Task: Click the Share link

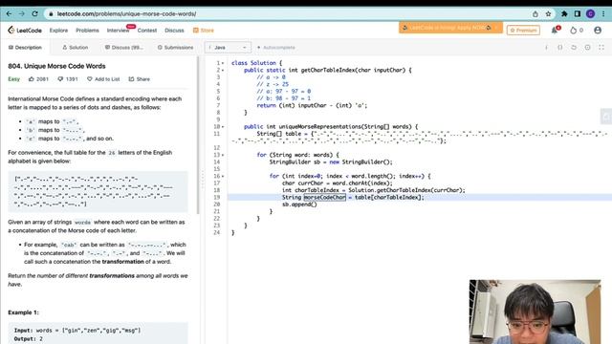Action: tap(140, 78)
